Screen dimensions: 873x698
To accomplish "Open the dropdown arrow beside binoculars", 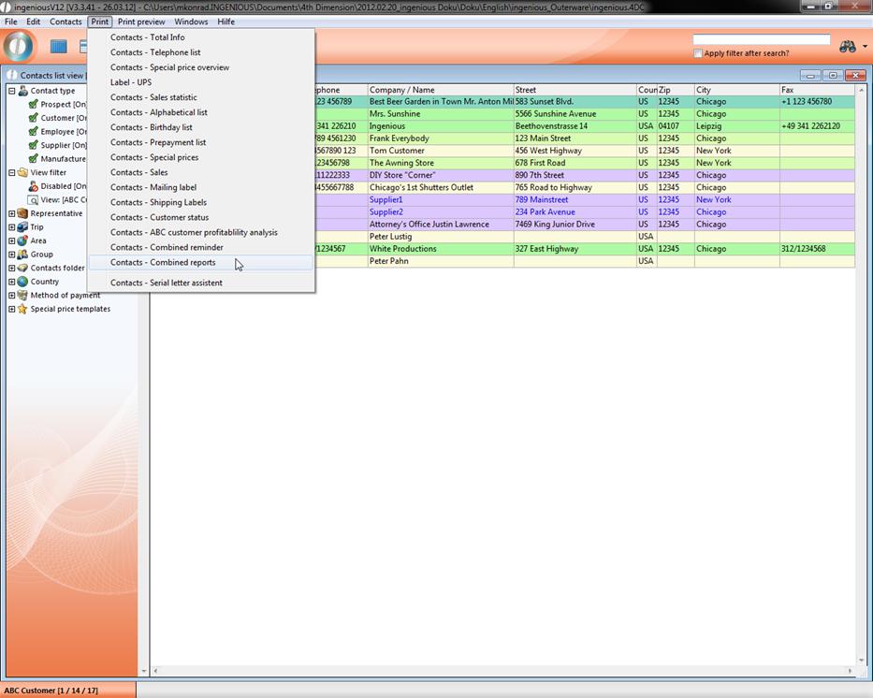I will [x=865, y=47].
